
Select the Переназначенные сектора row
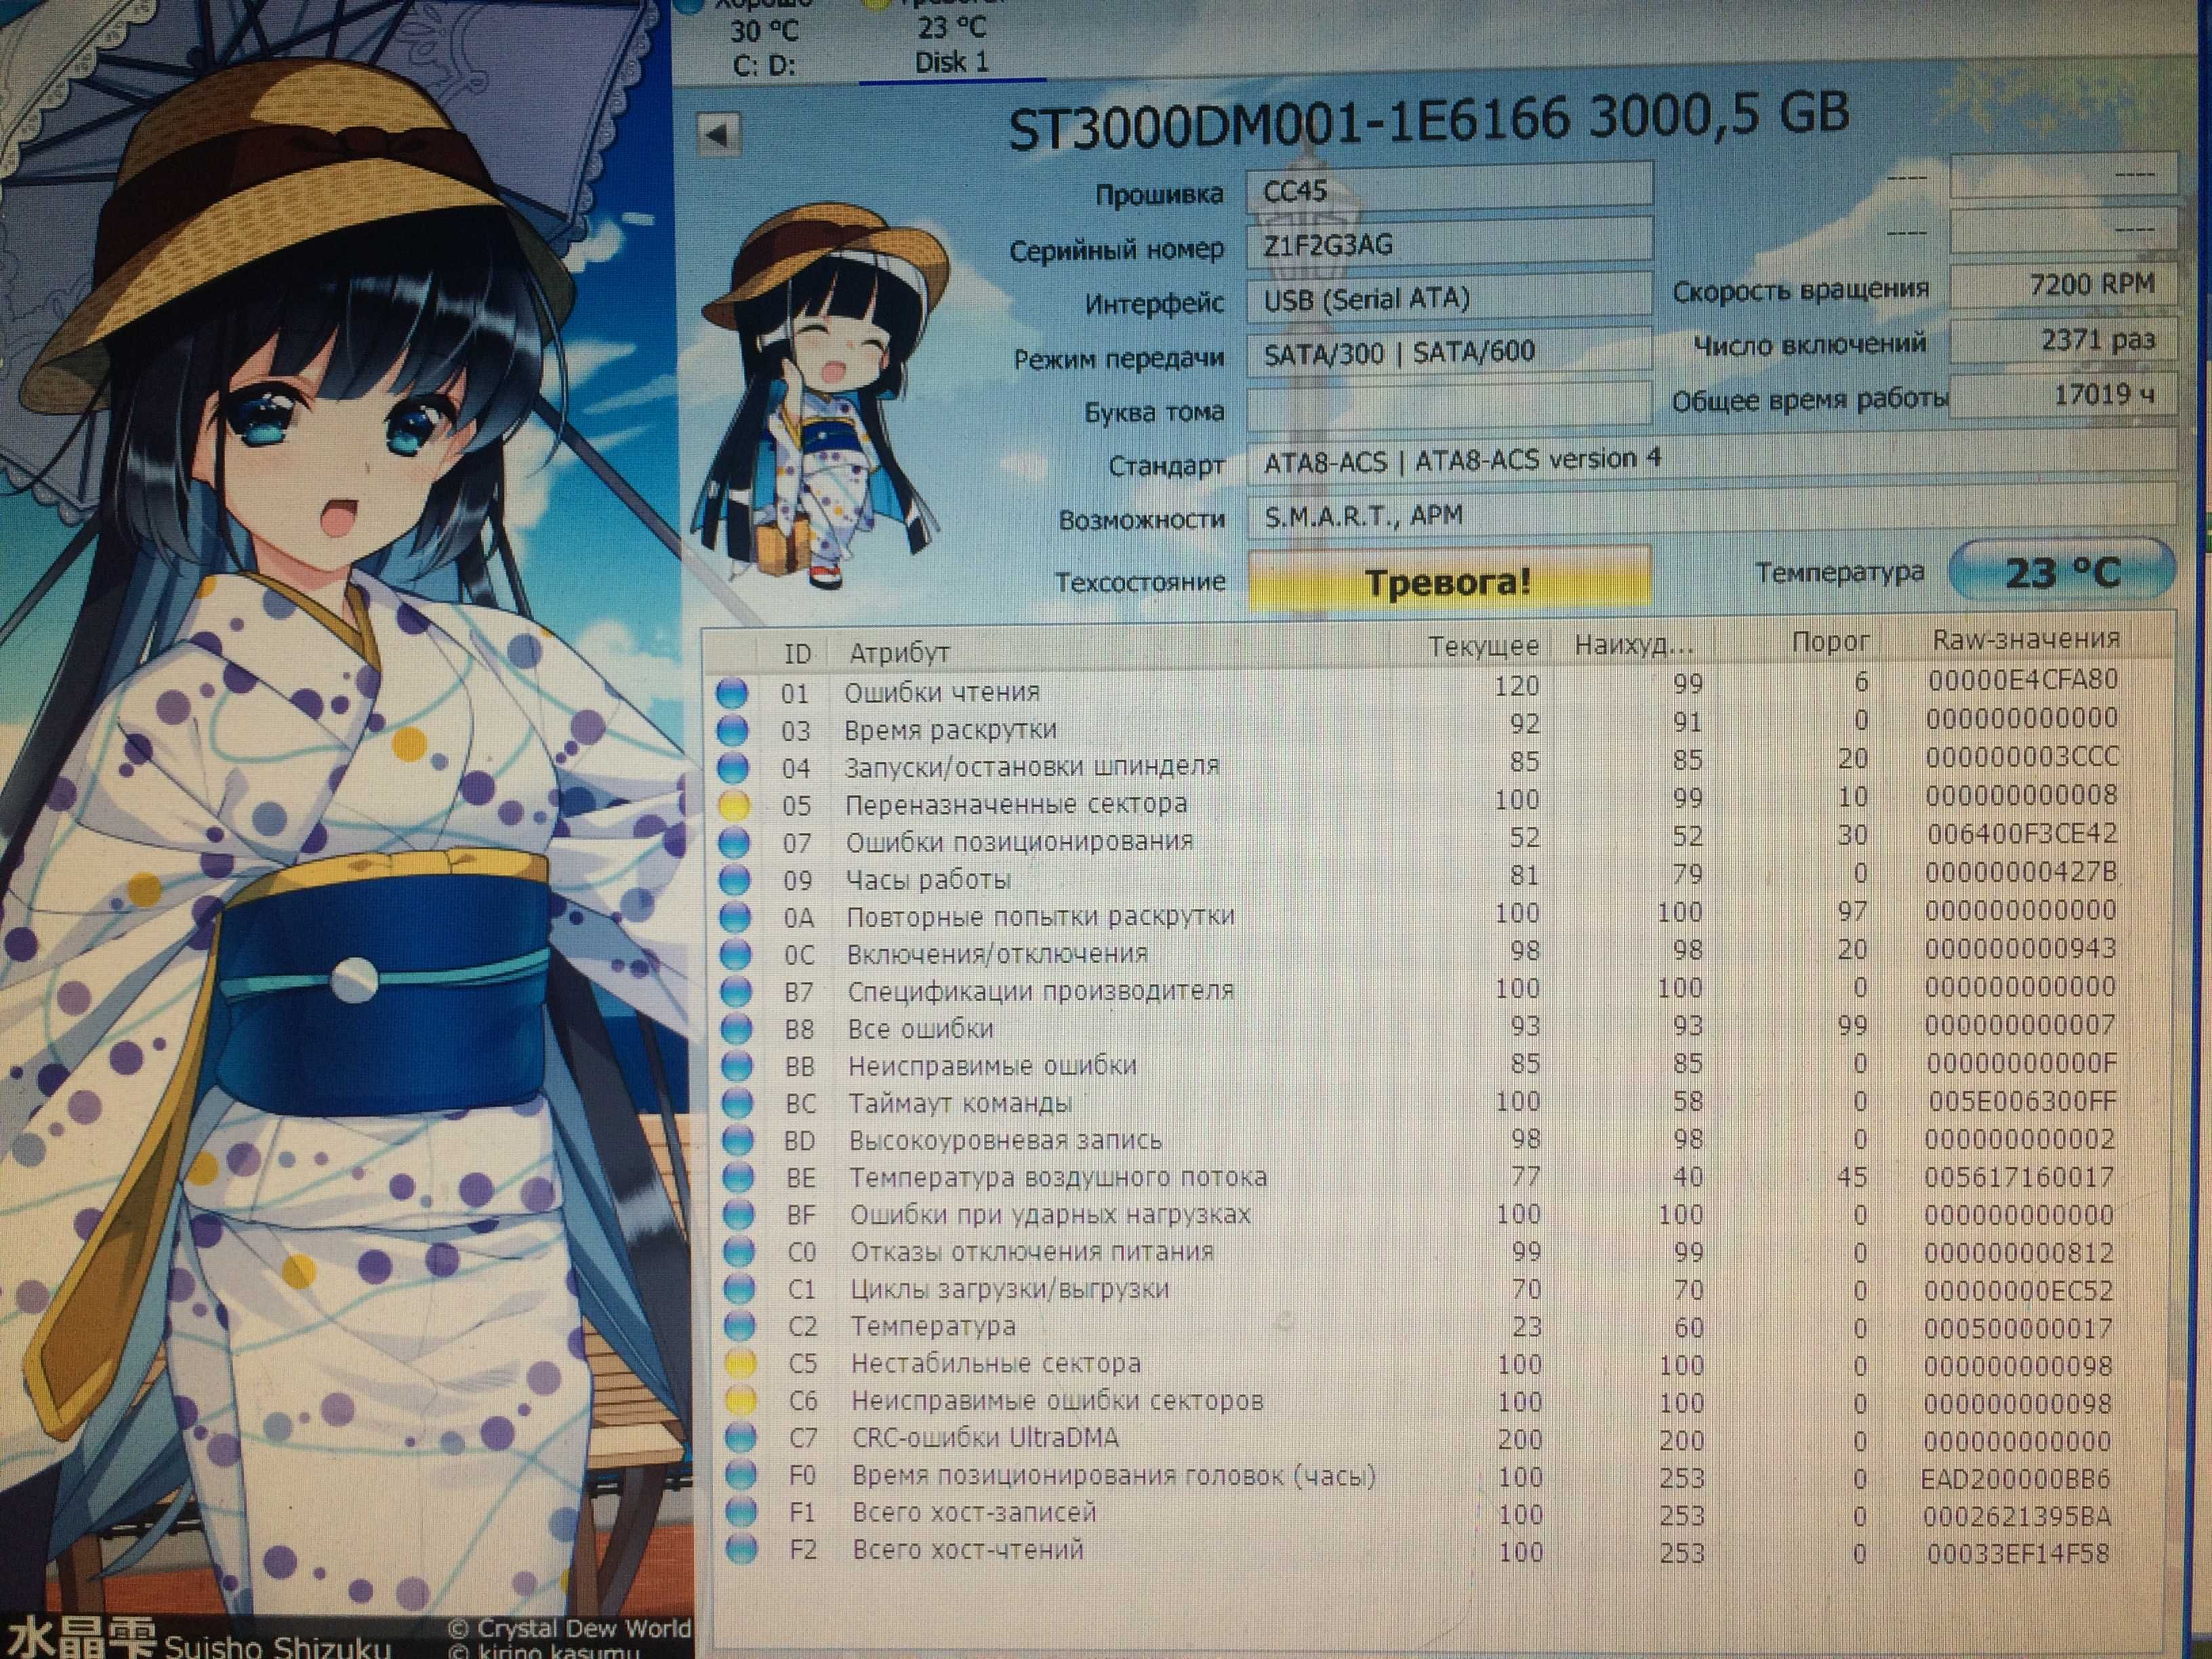coord(1440,802)
